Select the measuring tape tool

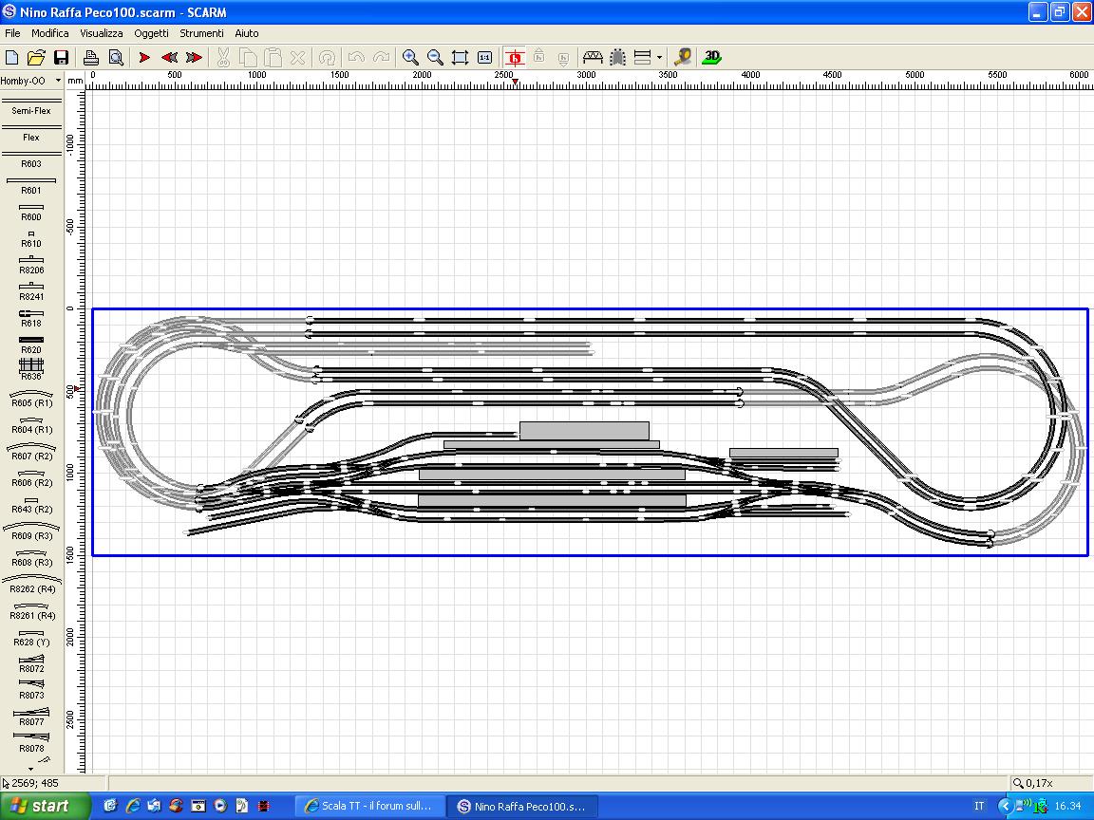[683, 57]
